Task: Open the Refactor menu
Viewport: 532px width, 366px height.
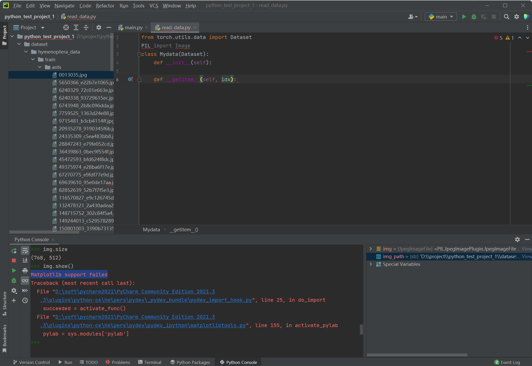Action: click(x=105, y=6)
